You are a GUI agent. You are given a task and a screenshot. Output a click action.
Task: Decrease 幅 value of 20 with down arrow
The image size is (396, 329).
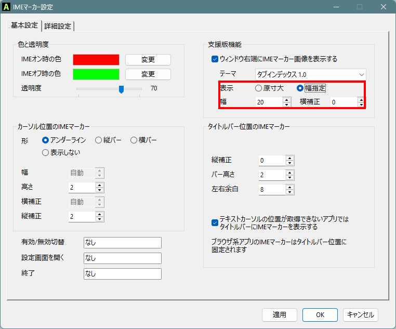click(286, 104)
